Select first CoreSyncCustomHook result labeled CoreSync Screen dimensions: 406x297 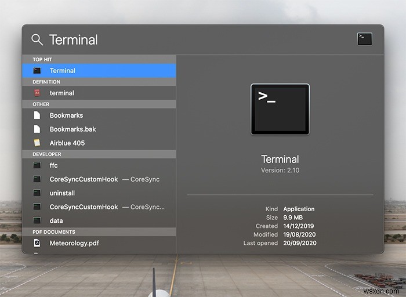[x=99, y=179]
